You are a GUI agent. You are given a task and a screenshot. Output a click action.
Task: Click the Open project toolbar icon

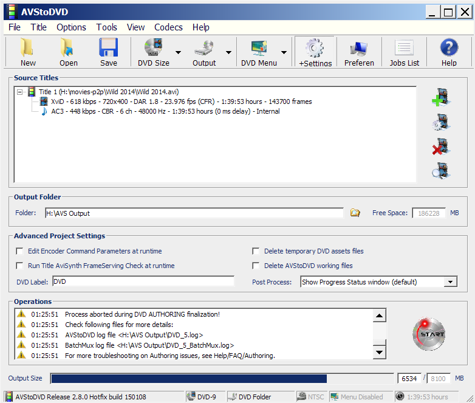point(67,47)
